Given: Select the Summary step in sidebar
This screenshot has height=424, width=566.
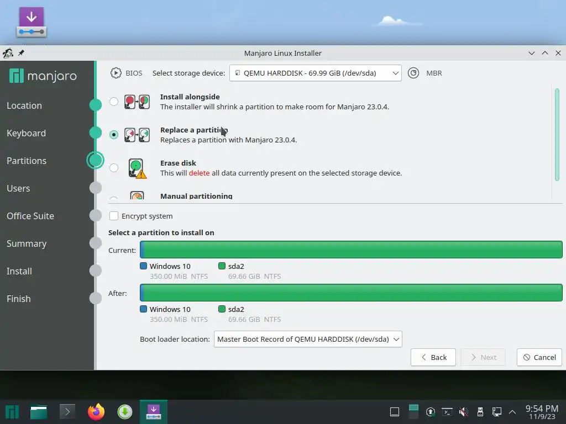Looking at the screenshot, I should coord(27,243).
